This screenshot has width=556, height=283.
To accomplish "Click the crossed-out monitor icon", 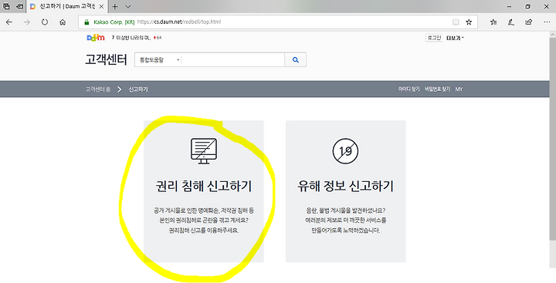I will [x=204, y=151].
